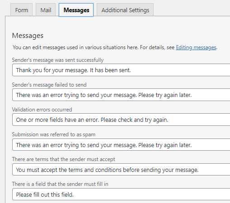The height and width of the screenshot is (203, 230).
Task: Click the 'Validation errors occurred' label
Action: point(42,110)
